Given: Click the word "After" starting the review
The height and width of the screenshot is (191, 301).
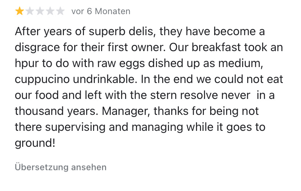Looking at the screenshot, I should click(x=28, y=32).
